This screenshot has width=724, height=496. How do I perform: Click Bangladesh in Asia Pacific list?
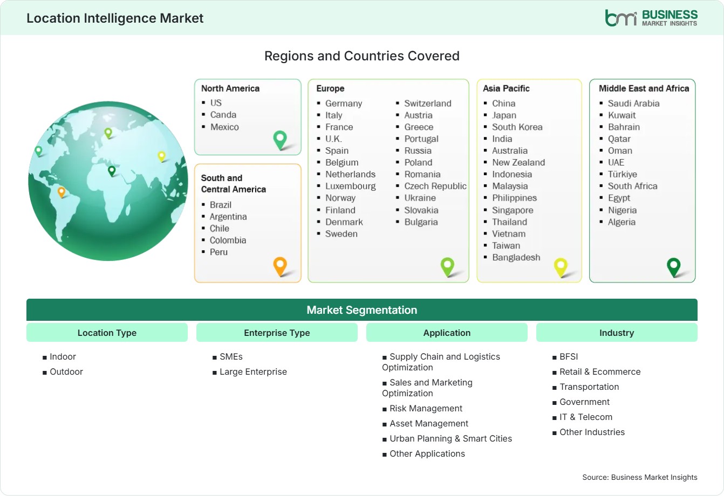pos(516,258)
